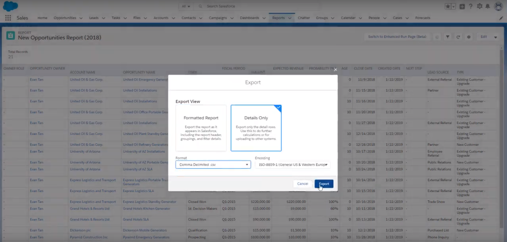The height and width of the screenshot is (242, 507).
Task: Click the CLOSE DATE column header
Action: tap(363, 68)
